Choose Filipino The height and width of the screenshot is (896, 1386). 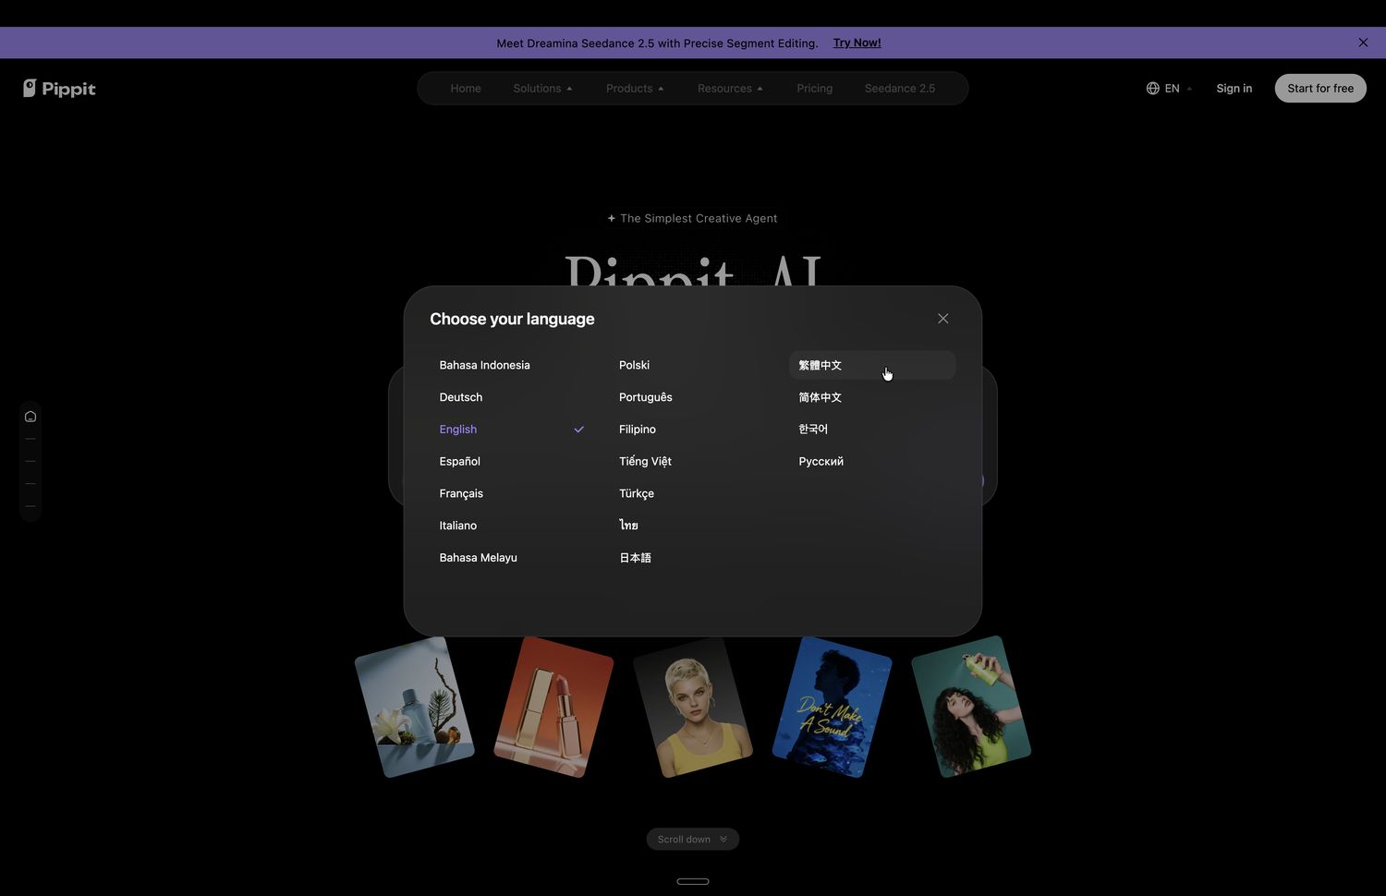(691, 430)
